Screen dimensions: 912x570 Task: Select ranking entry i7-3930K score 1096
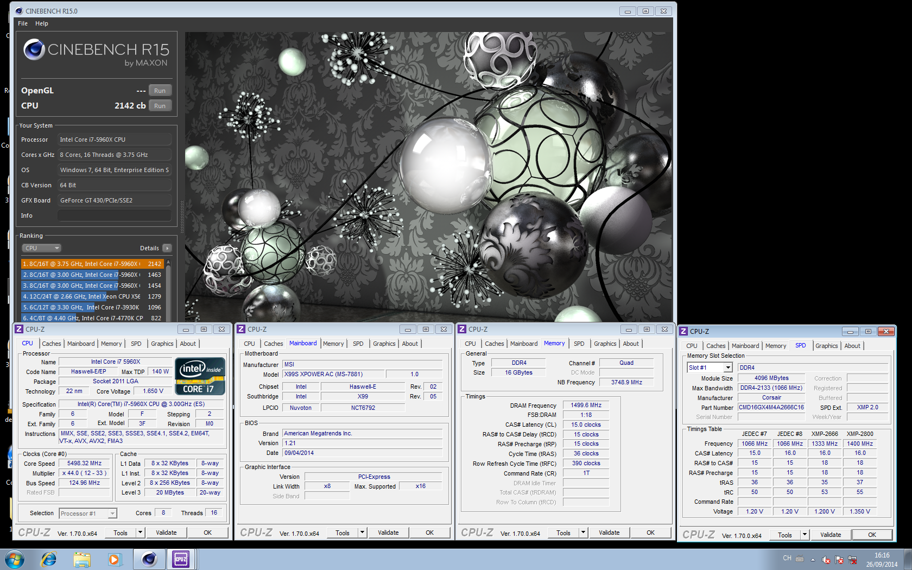pyautogui.click(x=92, y=307)
